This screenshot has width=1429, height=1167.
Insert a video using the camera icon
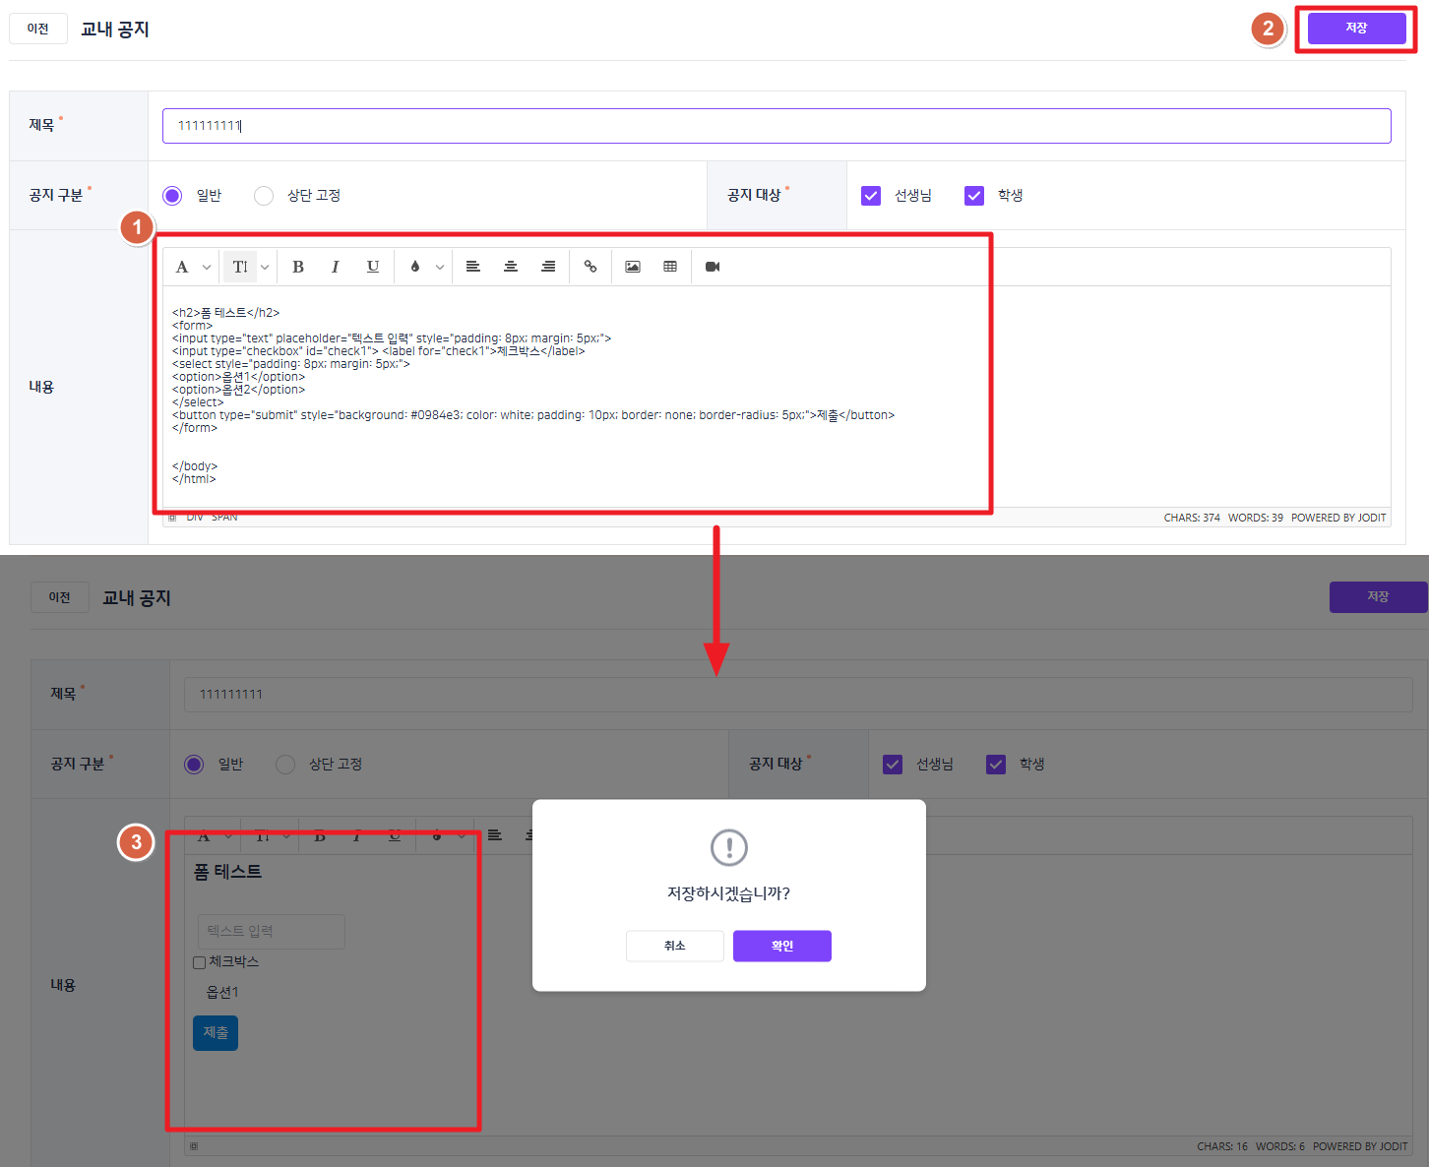[x=713, y=267]
